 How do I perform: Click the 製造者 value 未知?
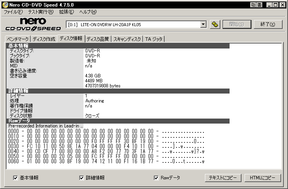coord(91,61)
